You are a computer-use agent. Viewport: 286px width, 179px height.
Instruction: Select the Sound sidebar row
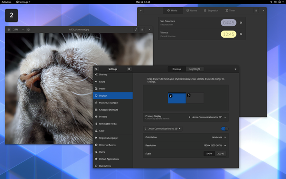(x=112, y=82)
